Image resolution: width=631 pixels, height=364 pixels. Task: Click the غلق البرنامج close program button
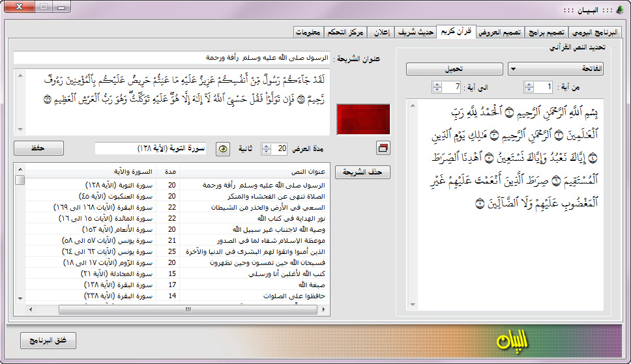coord(48,341)
